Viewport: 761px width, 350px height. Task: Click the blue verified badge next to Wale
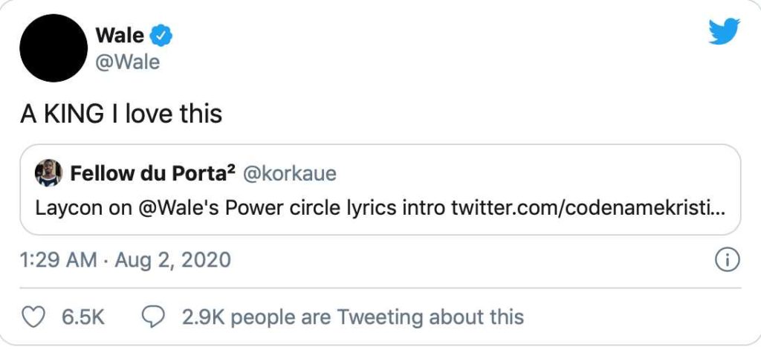click(161, 35)
